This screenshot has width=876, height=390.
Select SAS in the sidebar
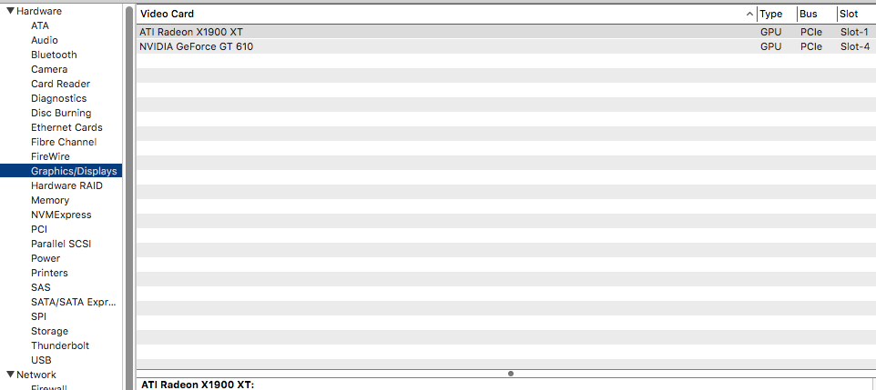pos(40,287)
